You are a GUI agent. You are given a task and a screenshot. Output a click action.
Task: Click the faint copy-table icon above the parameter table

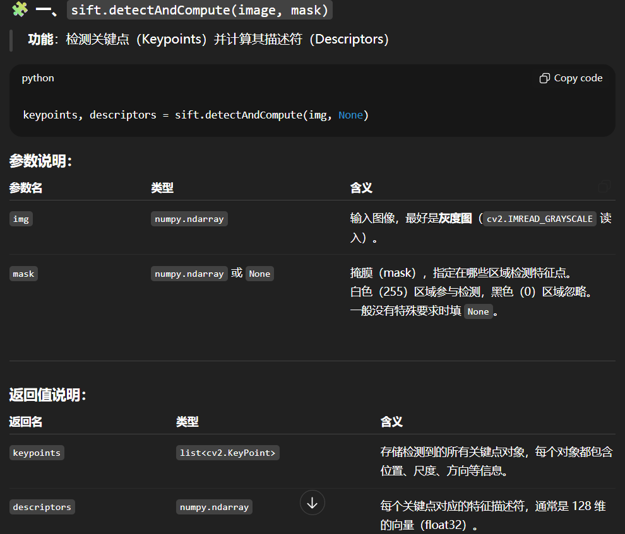pyautogui.click(x=604, y=187)
